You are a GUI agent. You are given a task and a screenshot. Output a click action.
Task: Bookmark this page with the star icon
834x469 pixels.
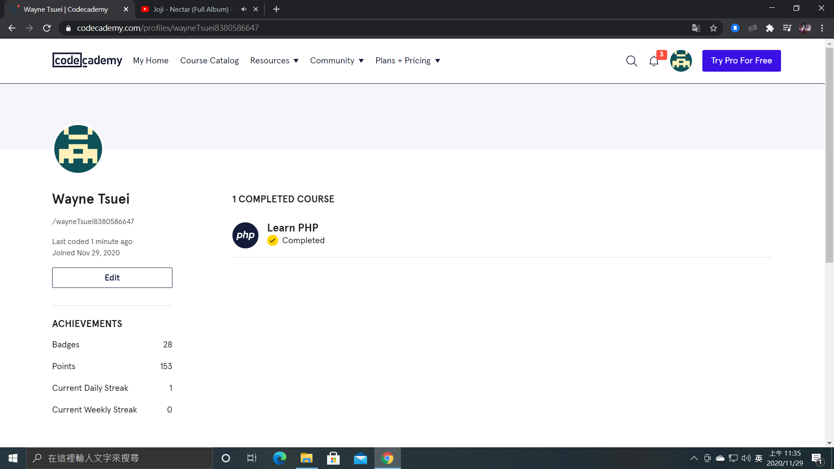(x=713, y=28)
